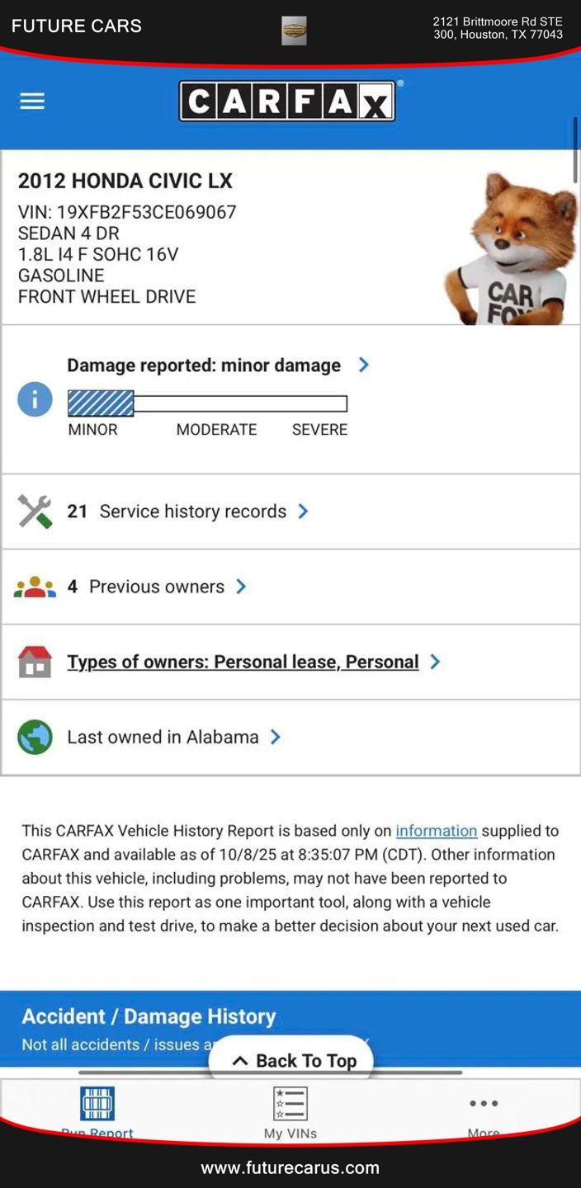The image size is (581, 1188).
Task: Tap the globe location icon
Action: tap(35, 738)
